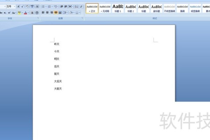210x140 pixels.
Task: Apply the 标题 1 style
Action: tap(118, 8)
